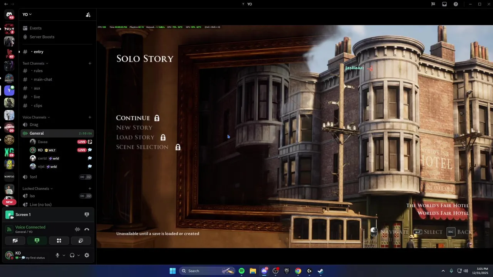Open microphone input options chevron
493x277 pixels.
[64, 255]
